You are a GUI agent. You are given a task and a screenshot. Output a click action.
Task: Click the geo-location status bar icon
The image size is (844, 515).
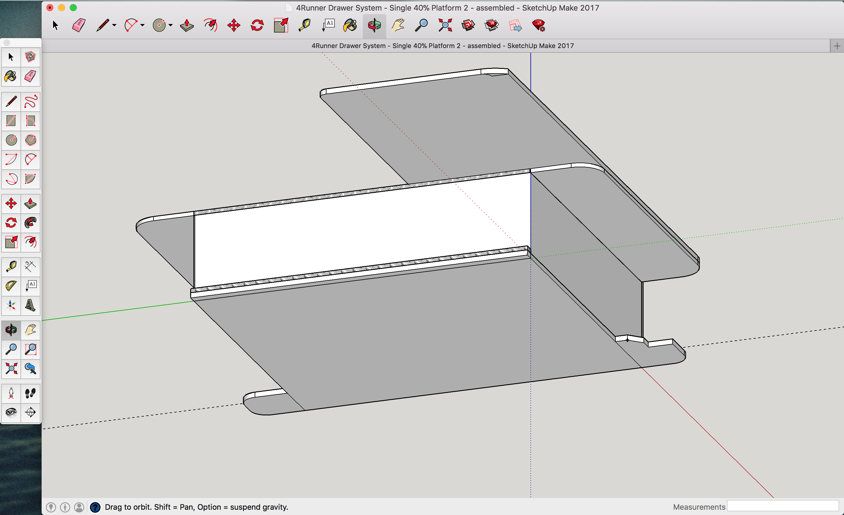51,507
